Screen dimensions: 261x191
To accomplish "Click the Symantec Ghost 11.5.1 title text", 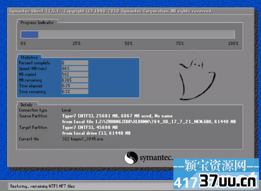I will click(x=34, y=11).
